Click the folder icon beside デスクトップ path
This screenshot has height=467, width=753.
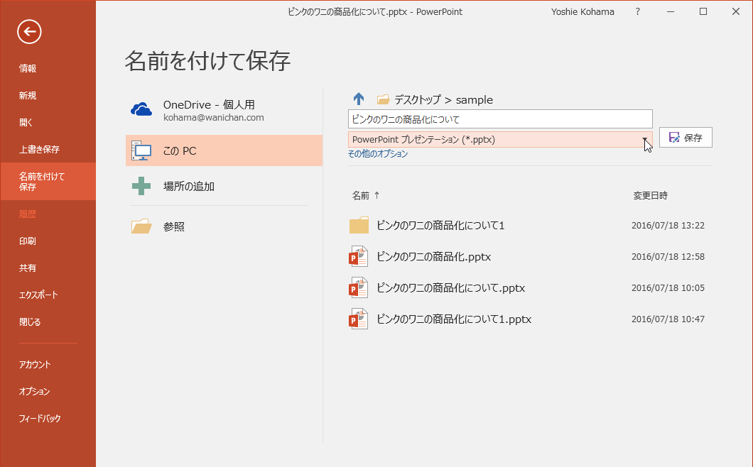(383, 99)
